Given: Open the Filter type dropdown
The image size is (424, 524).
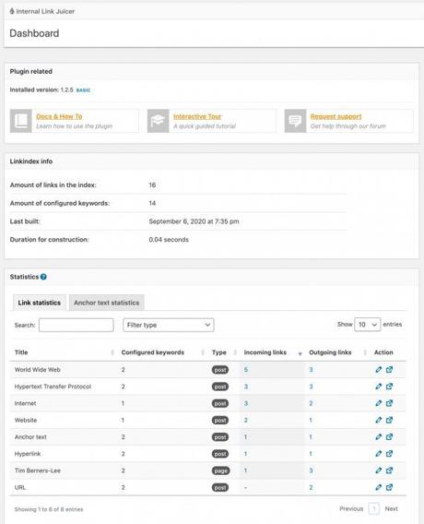Looking at the screenshot, I should pos(169,325).
